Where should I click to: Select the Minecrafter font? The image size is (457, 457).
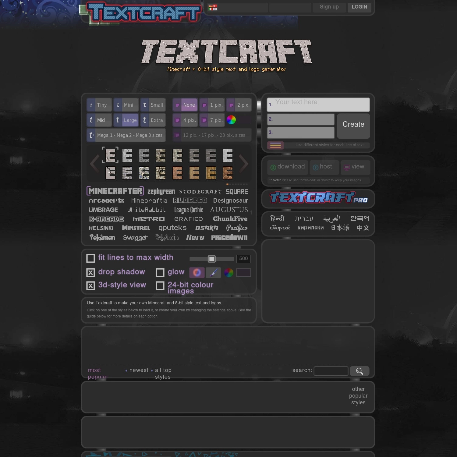[x=115, y=191]
